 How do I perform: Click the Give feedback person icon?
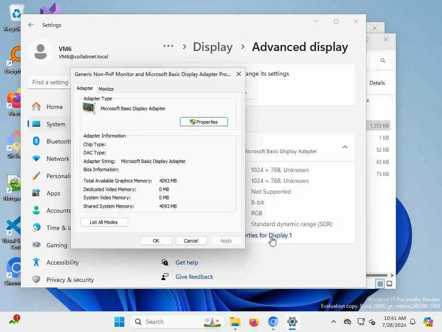tap(165, 277)
